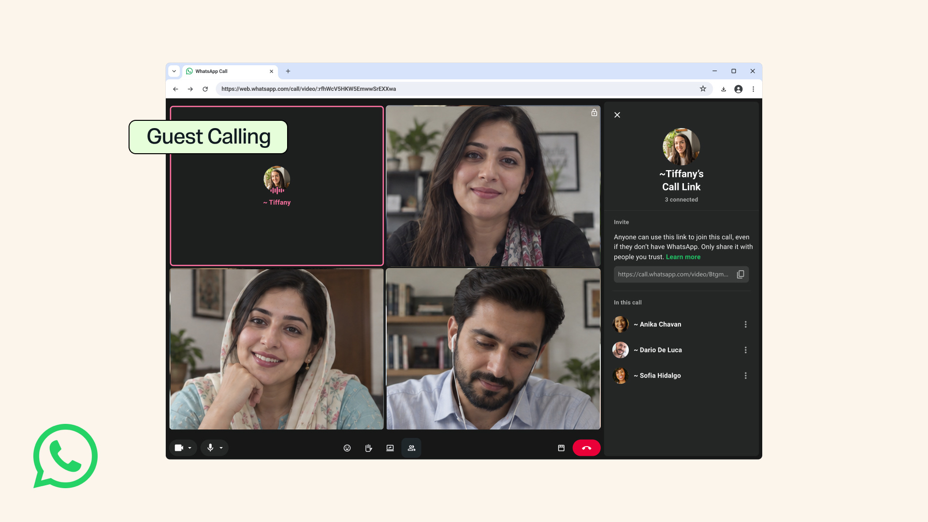Start screen sharing
Screen dimensions: 928x522
[x=390, y=448]
